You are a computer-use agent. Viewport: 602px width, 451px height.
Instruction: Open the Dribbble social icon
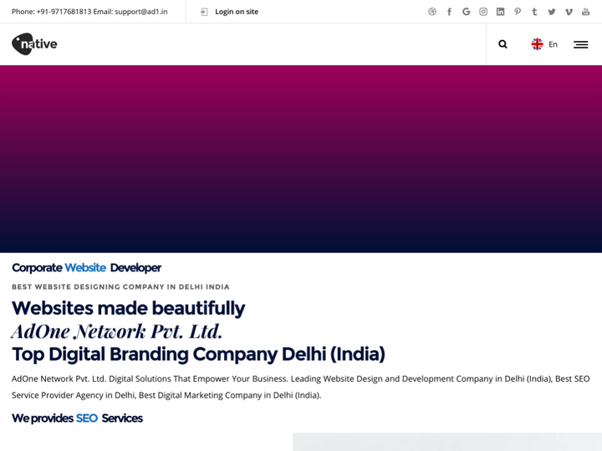click(x=432, y=12)
